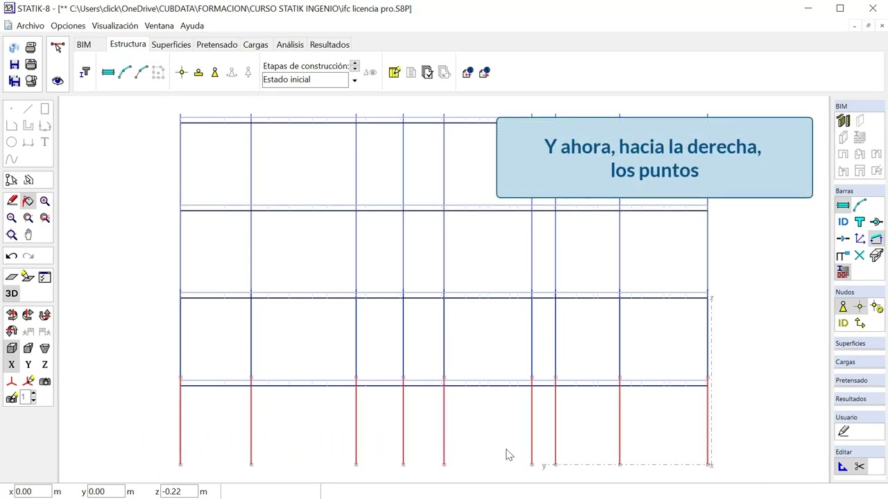The height and width of the screenshot is (499, 888).
Task: Toggle bar ID labels in Barras panel
Action: (x=843, y=222)
